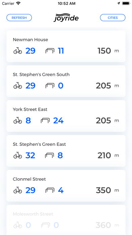Tap the battery indicator in the status bar

tap(126, 3)
